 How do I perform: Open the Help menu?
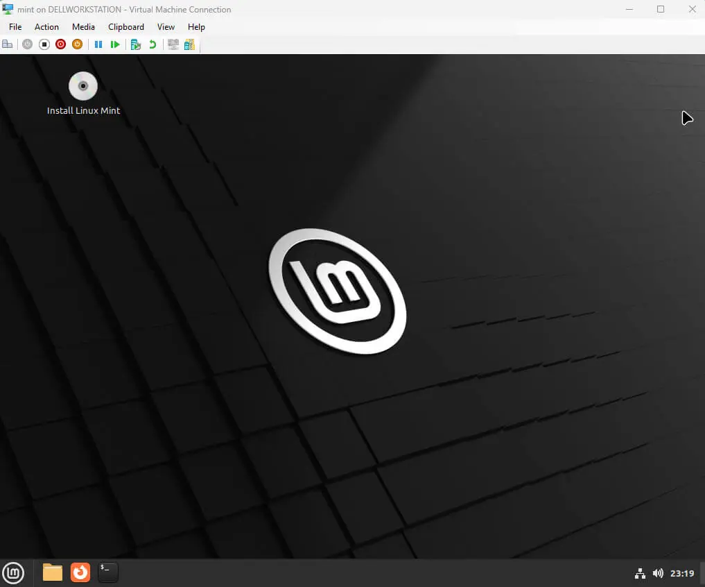pos(196,27)
